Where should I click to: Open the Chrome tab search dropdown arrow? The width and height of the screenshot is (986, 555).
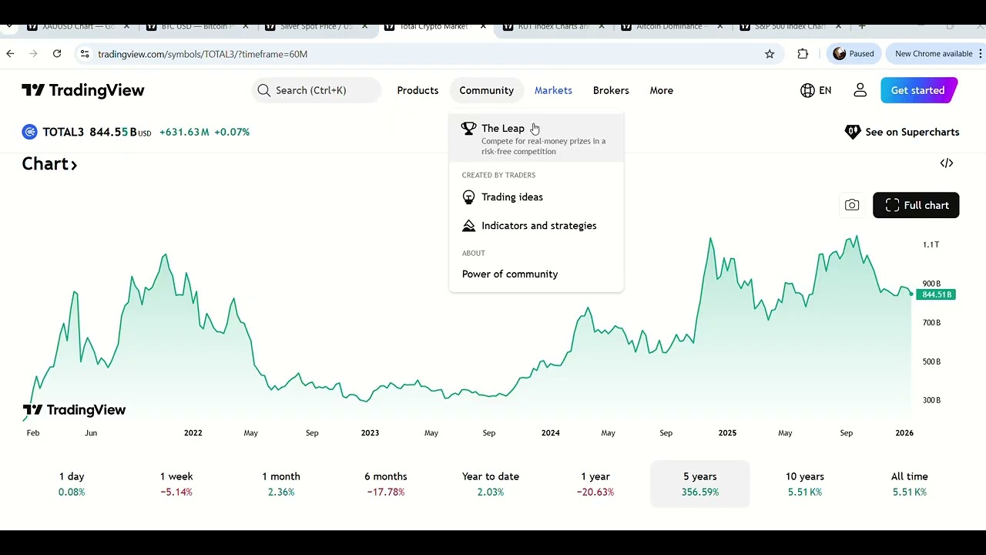point(9,26)
